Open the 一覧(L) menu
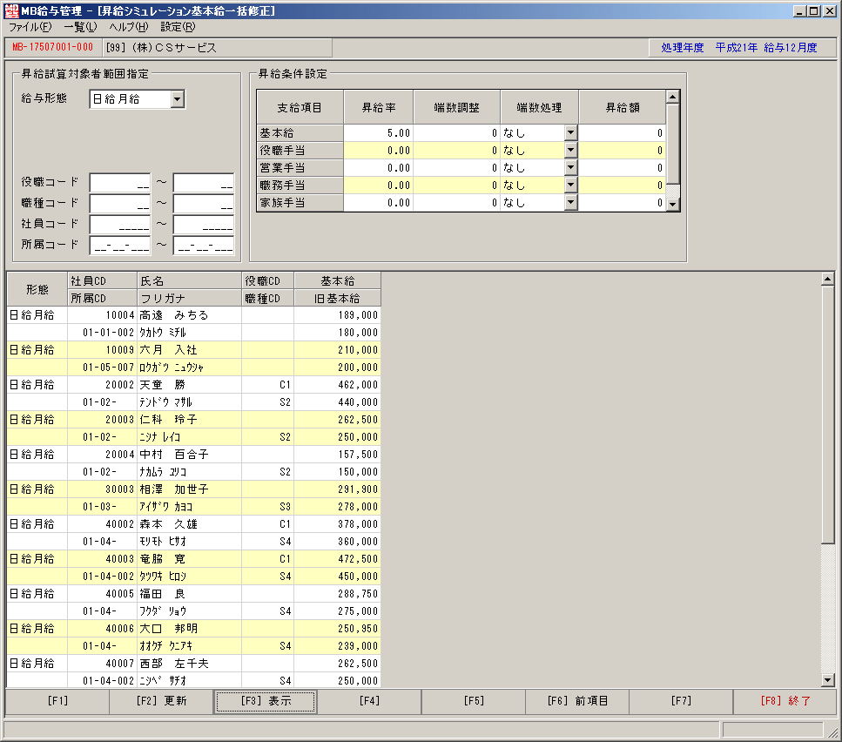 (80, 27)
